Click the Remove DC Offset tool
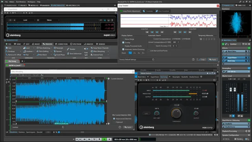This screenshot has width=252, height=142. pyautogui.click(x=6, y=55)
